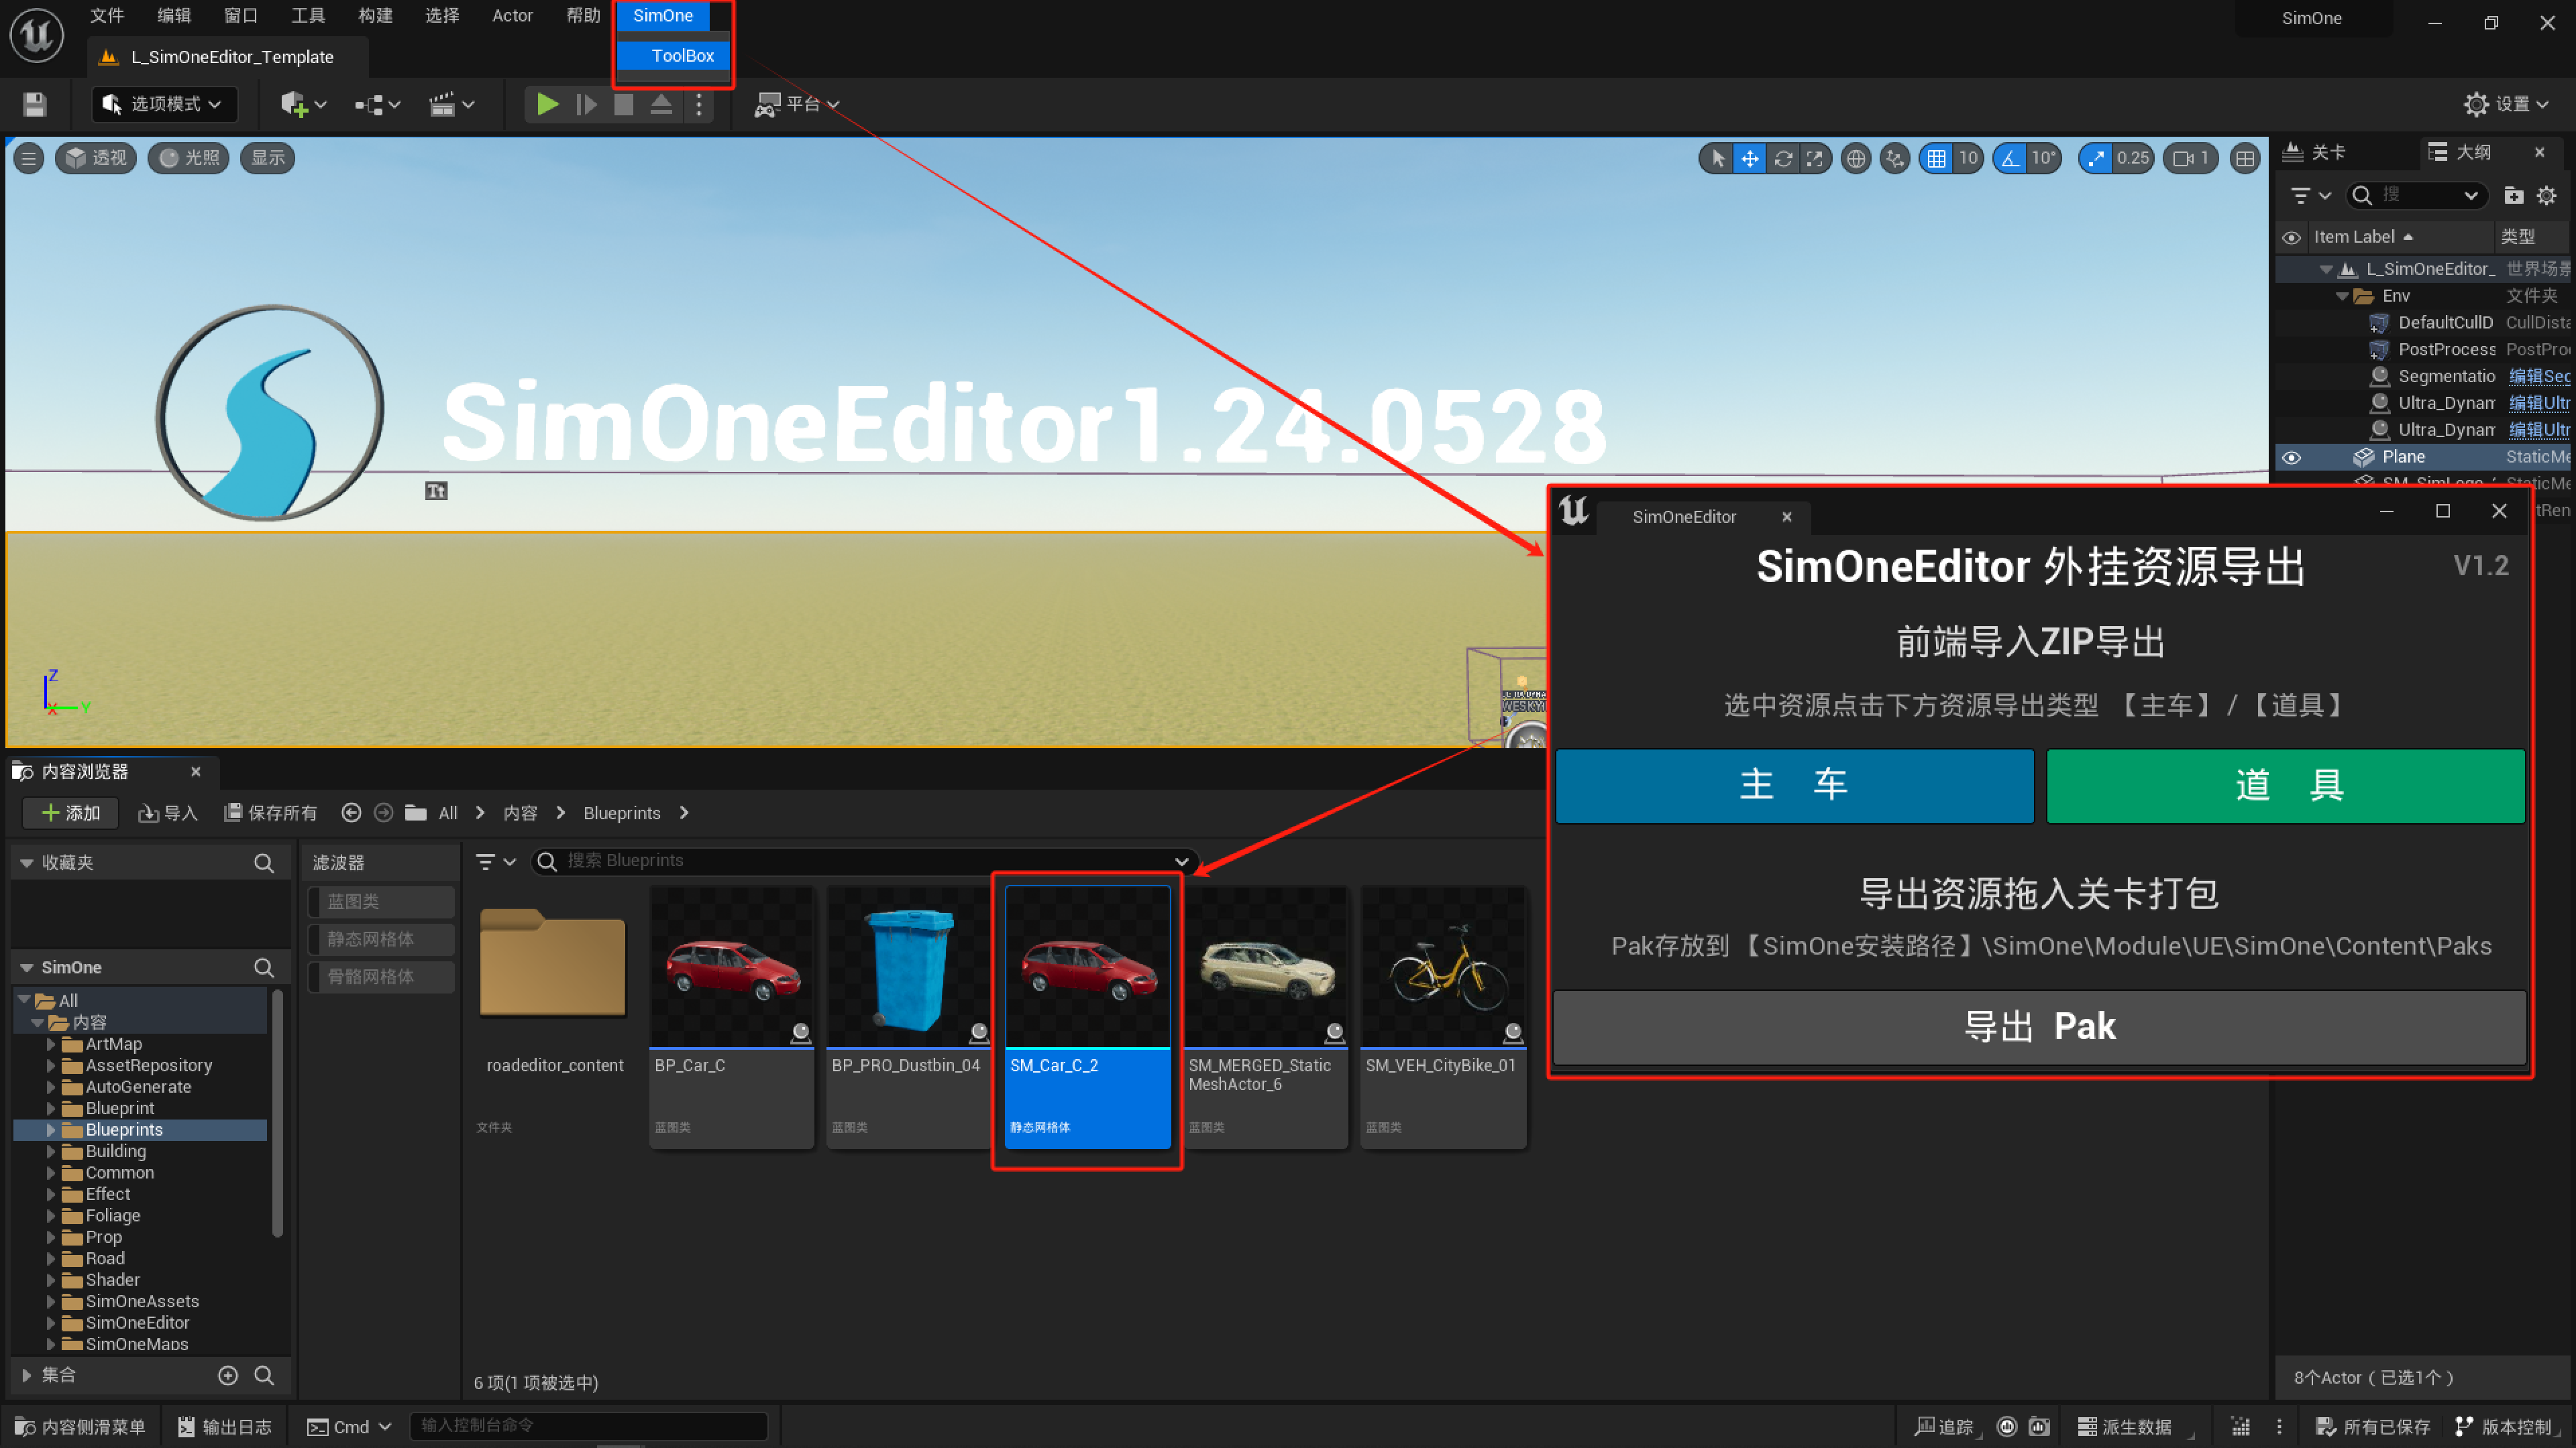The height and width of the screenshot is (1448, 2576).
Task: Collapse the Env folder in outliner
Action: click(x=2342, y=296)
